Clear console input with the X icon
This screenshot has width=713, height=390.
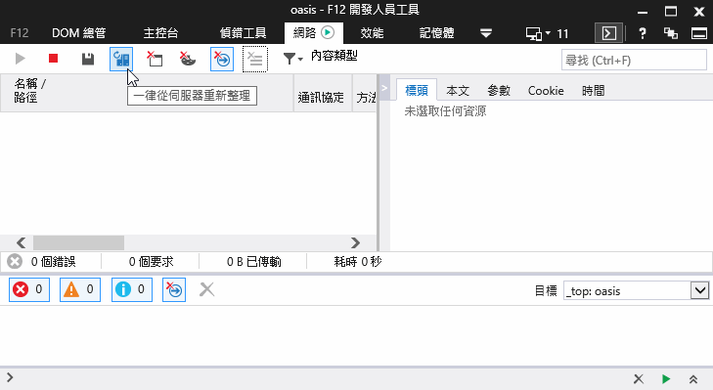pos(639,378)
